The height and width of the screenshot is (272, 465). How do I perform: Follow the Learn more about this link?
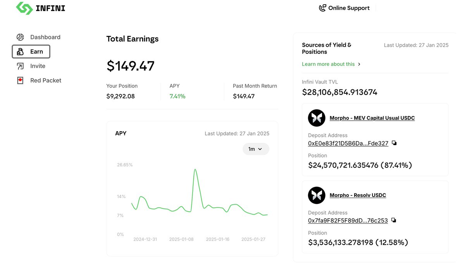[328, 64]
